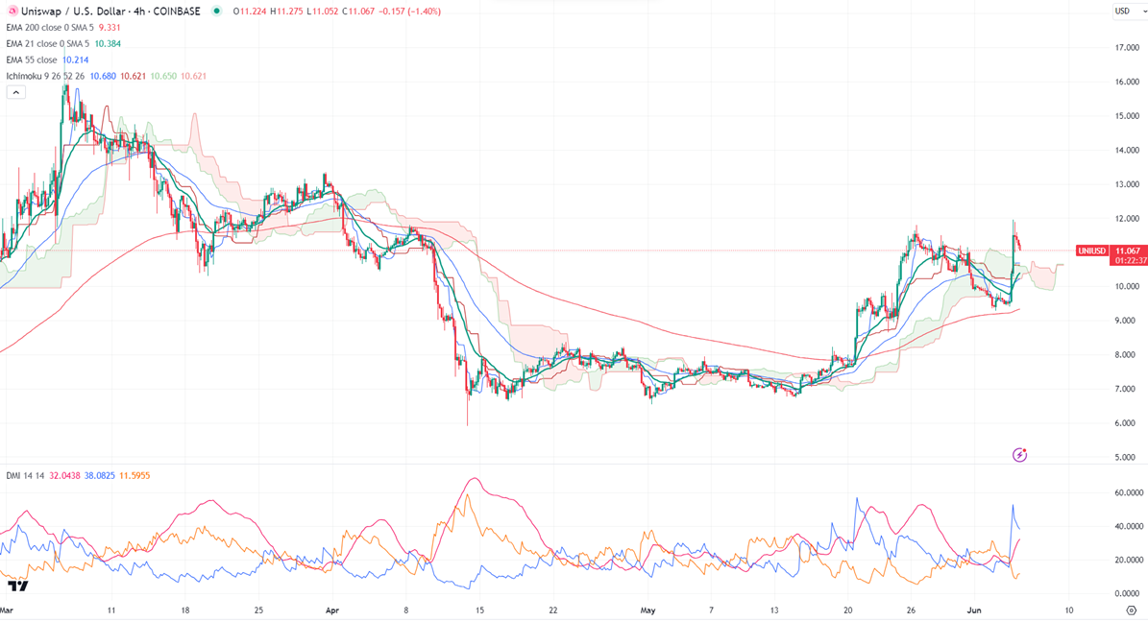The image size is (1148, 622).
Task: Click the DMI value 11.5955
Action: point(134,476)
